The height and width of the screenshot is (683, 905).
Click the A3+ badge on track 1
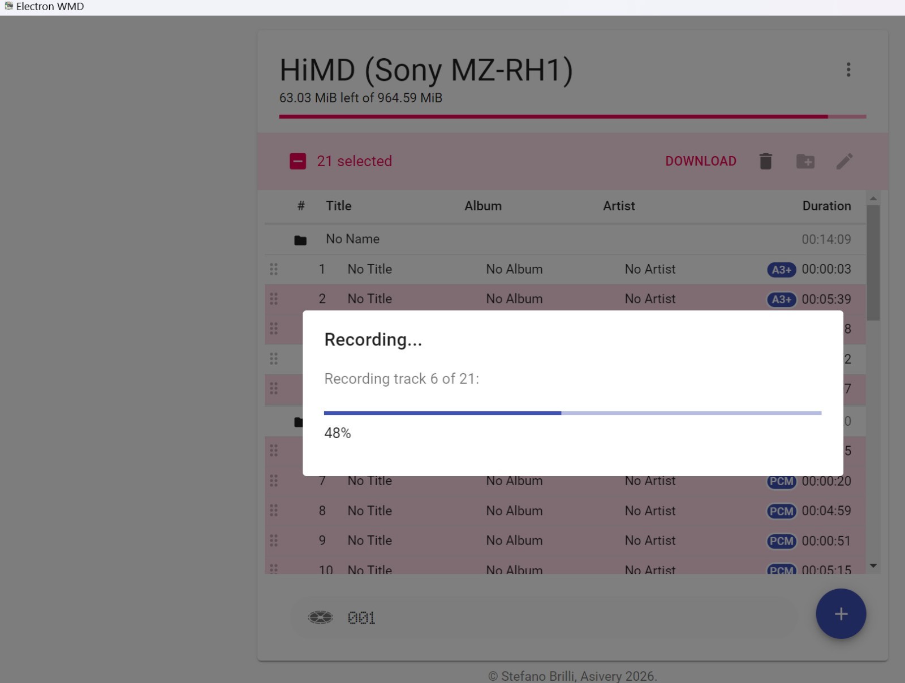(x=782, y=270)
